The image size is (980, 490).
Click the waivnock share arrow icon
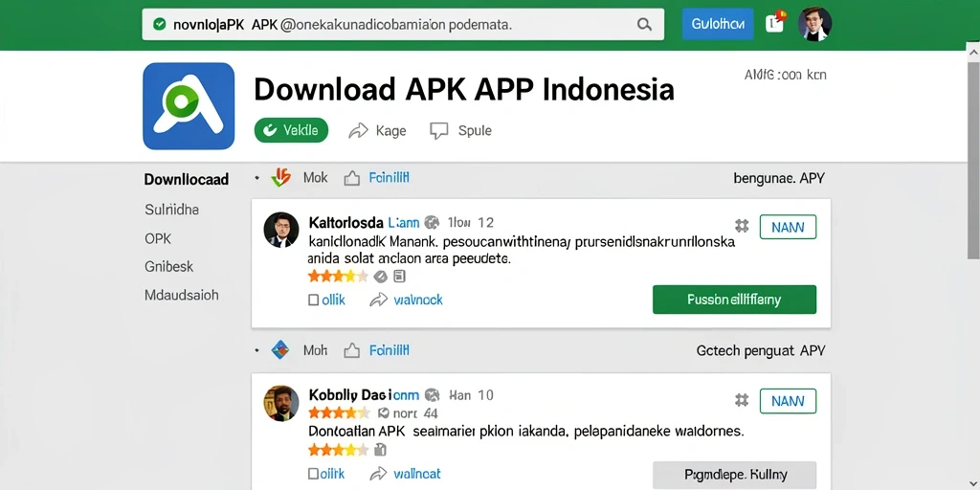[x=379, y=301]
